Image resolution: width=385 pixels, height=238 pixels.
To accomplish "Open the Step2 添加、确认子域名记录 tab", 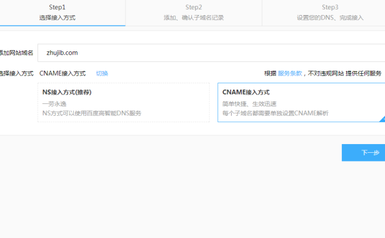I will click(x=194, y=13).
